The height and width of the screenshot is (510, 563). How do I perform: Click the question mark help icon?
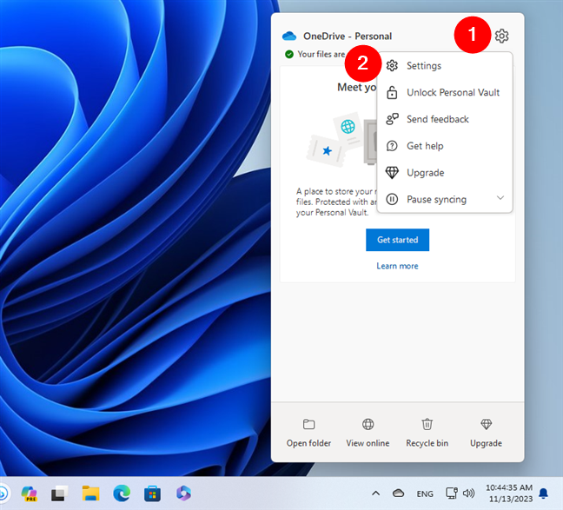[x=392, y=146]
